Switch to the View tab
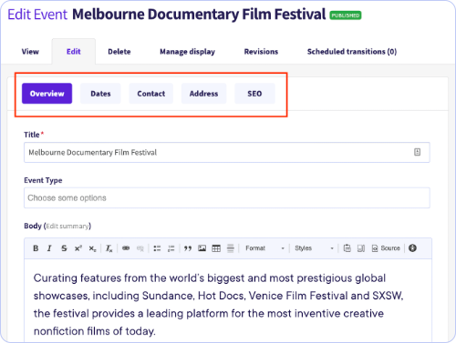 pos(30,52)
